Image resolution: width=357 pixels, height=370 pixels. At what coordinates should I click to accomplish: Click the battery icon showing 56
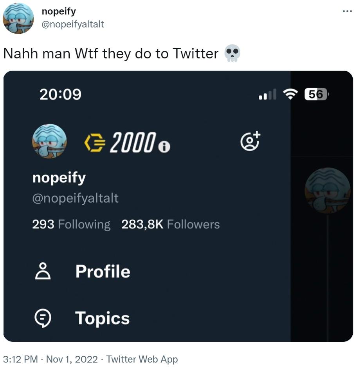[316, 94]
